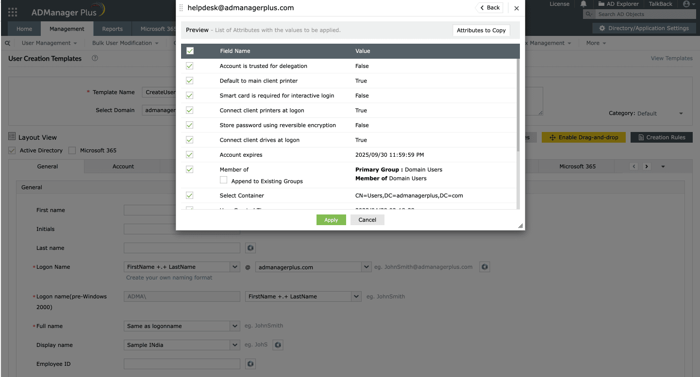Click the help icon beside User Creation Templates

coord(95,58)
